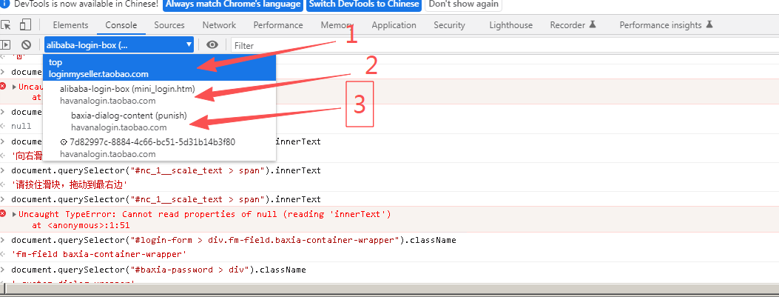This screenshot has height=297, width=779.
Task: Click the flask icon next to Recorder
Action: 592,24
